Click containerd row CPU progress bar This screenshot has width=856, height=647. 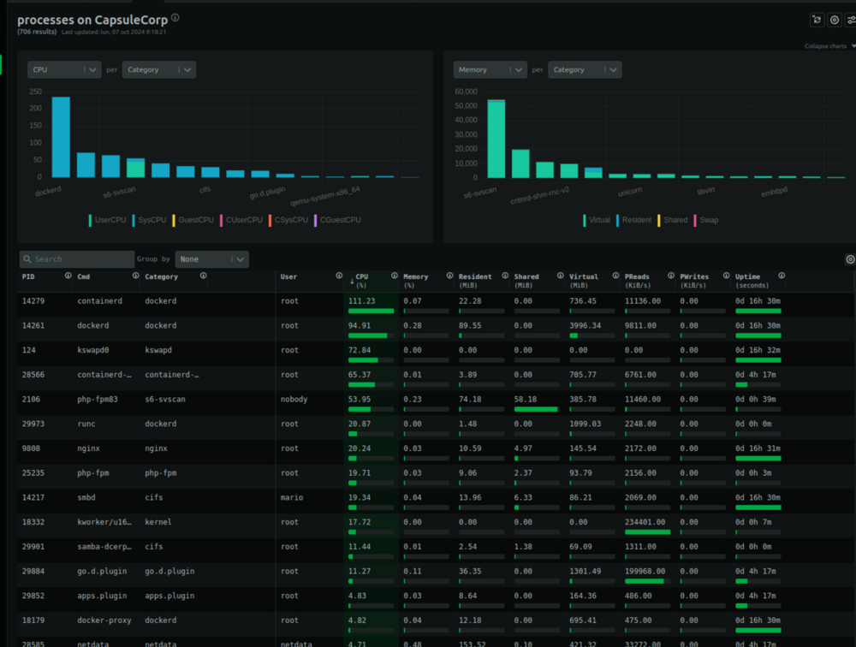tap(372, 312)
